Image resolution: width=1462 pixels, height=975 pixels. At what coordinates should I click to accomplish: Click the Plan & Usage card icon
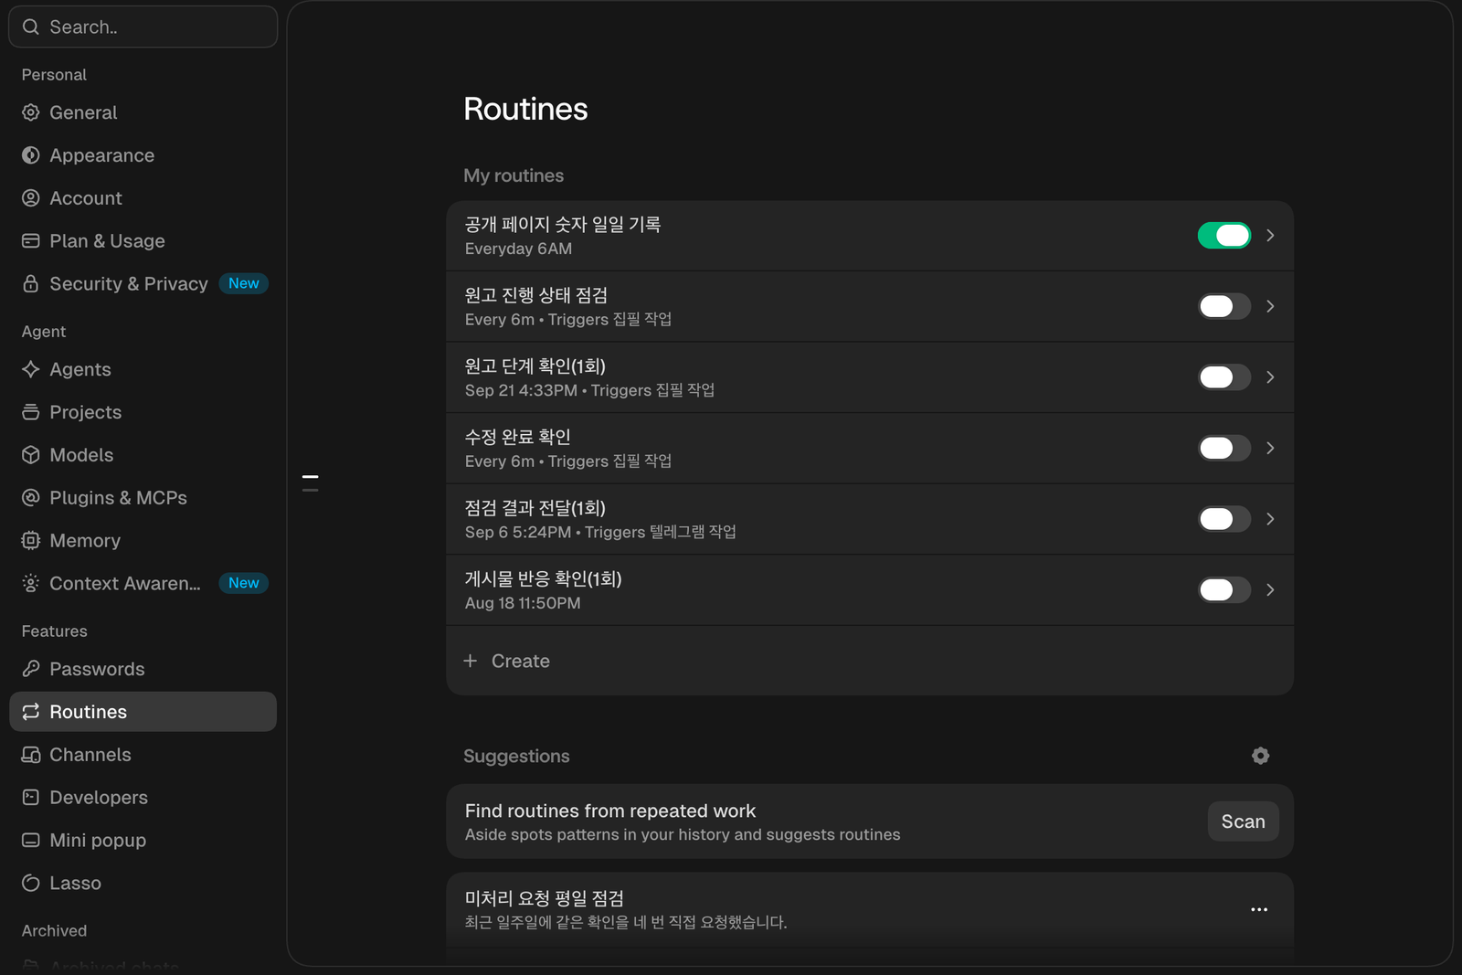(x=31, y=241)
